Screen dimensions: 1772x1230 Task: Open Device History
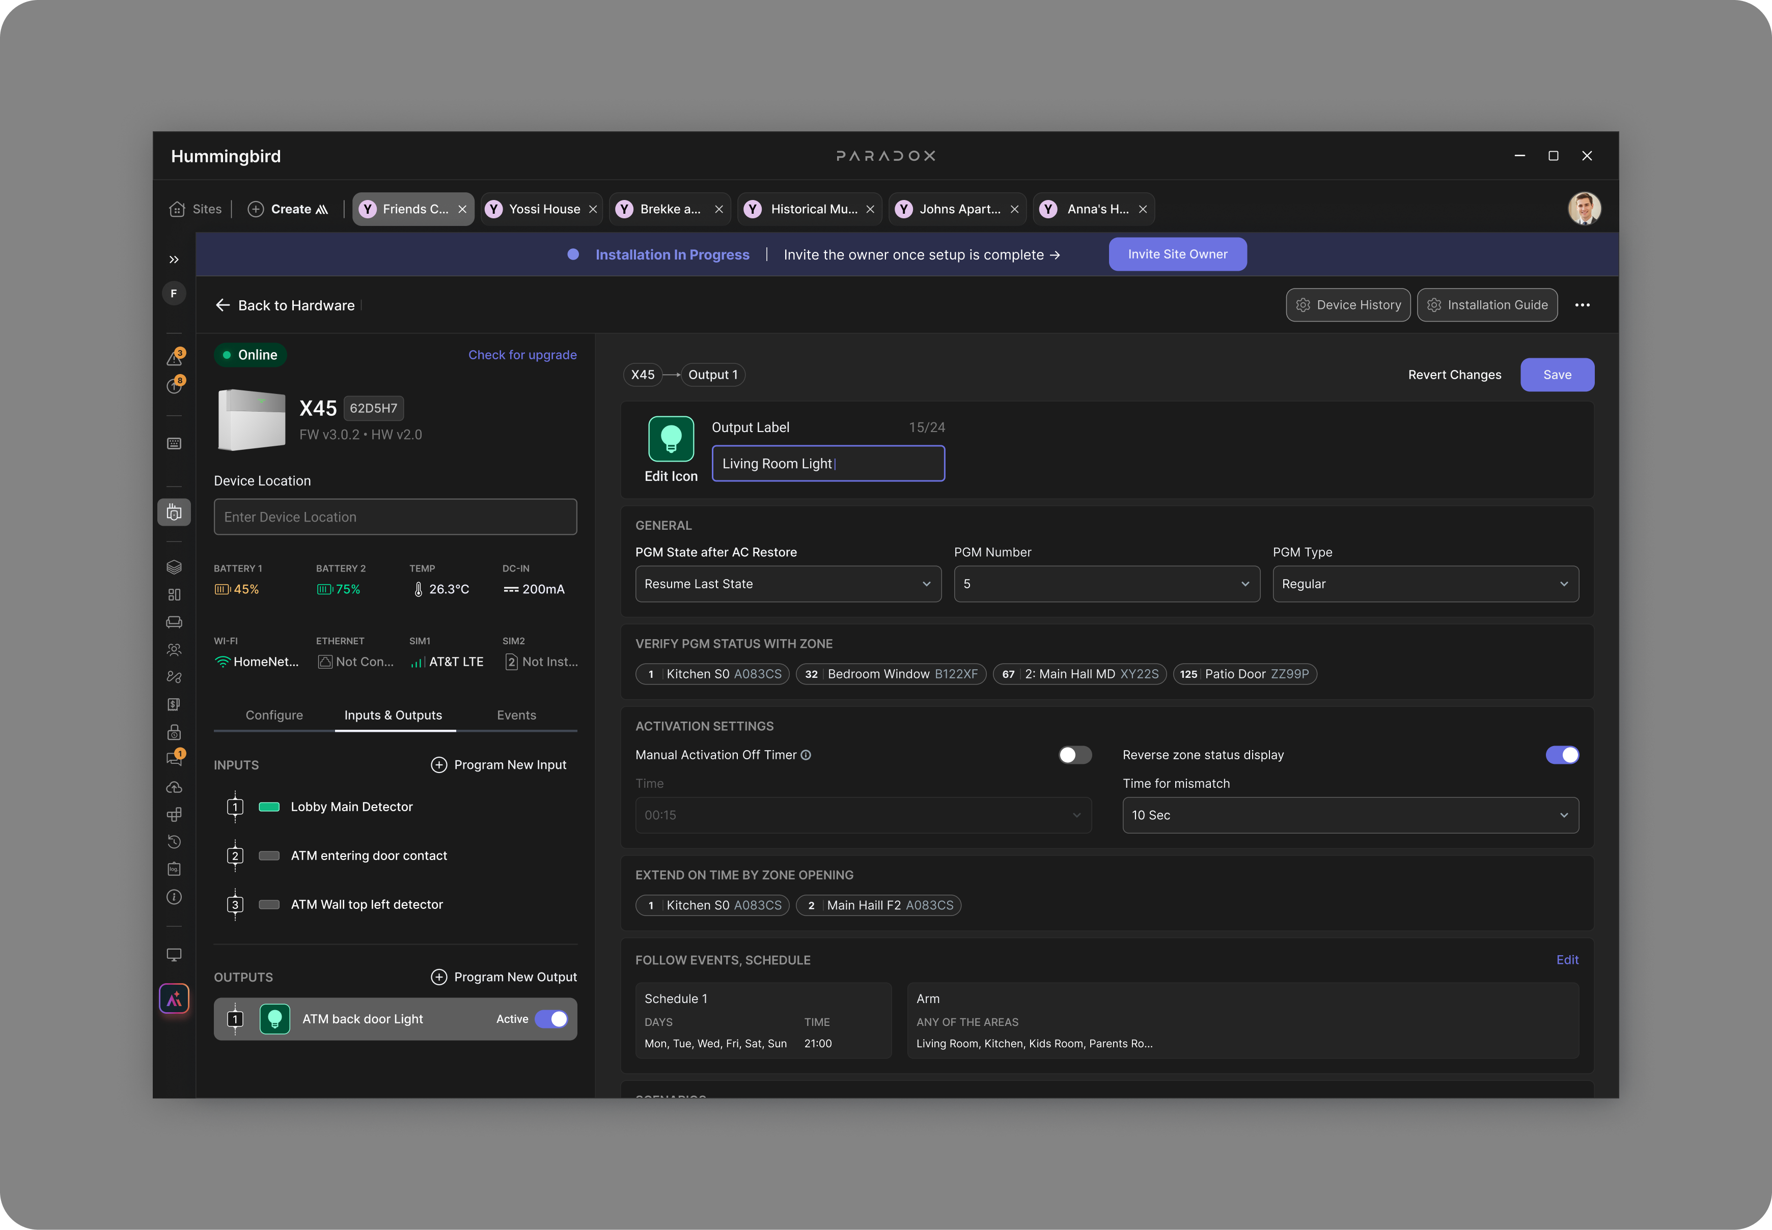coord(1348,305)
